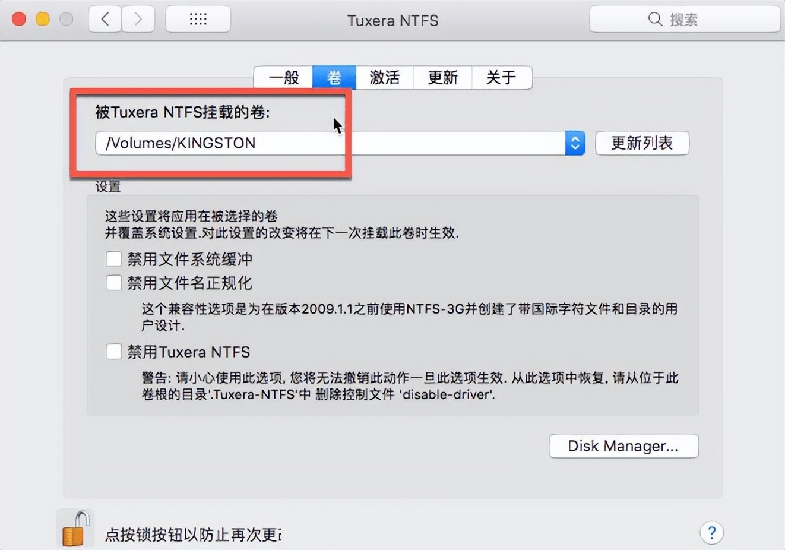
Task: Check the 禁用Tuxera NTFS option
Action: (113, 352)
